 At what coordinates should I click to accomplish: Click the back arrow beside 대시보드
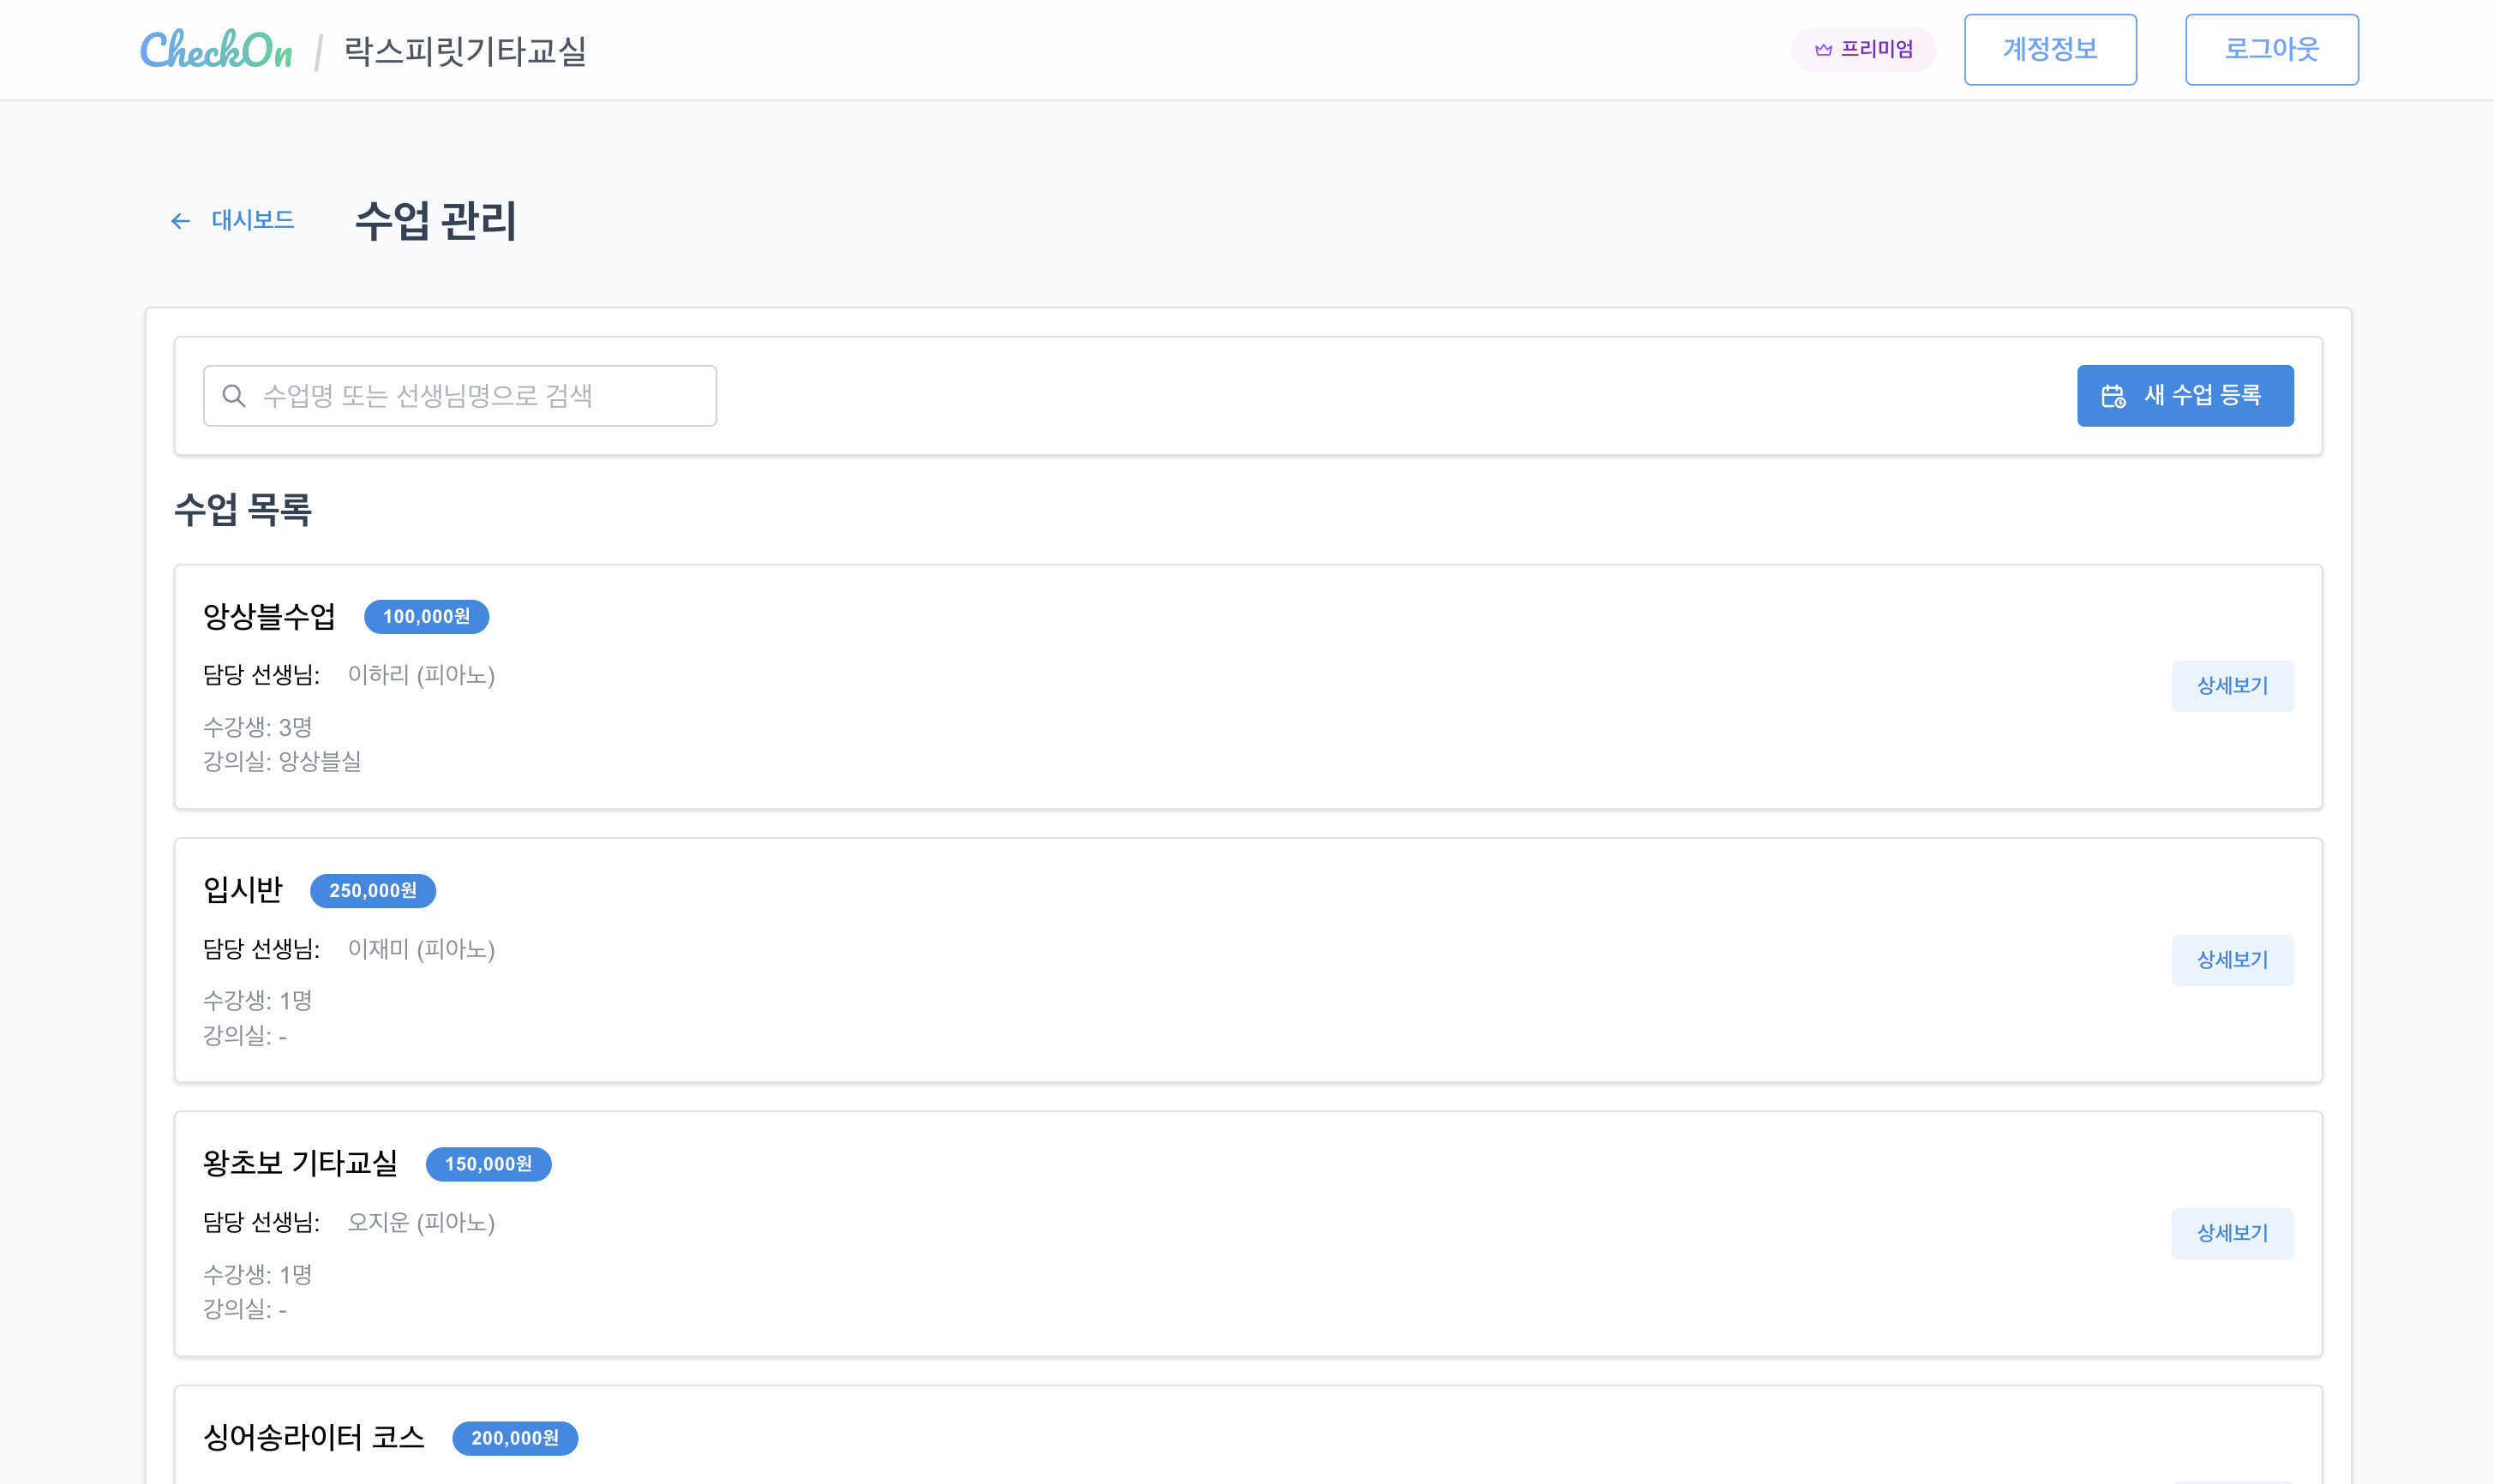click(180, 221)
